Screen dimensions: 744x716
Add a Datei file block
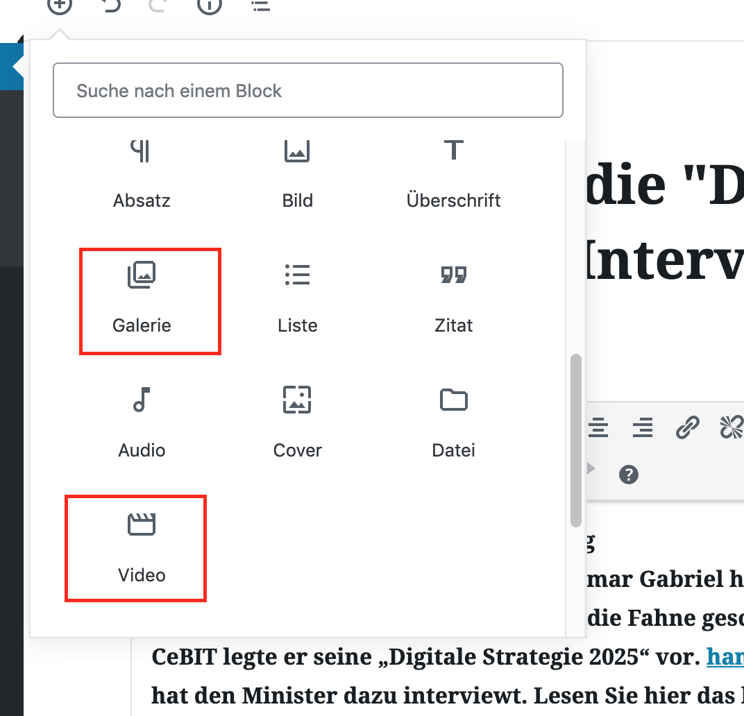point(453,425)
